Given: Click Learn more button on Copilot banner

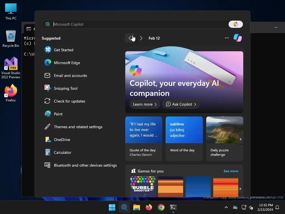Looking at the screenshot, I should [145, 104].
